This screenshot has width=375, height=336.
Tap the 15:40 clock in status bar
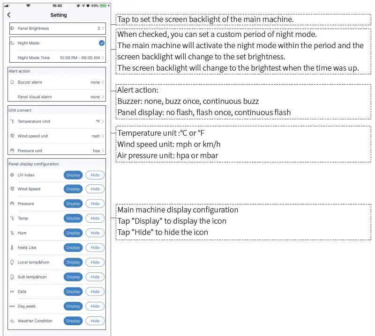pyautogui.click(x=57, y=6)
